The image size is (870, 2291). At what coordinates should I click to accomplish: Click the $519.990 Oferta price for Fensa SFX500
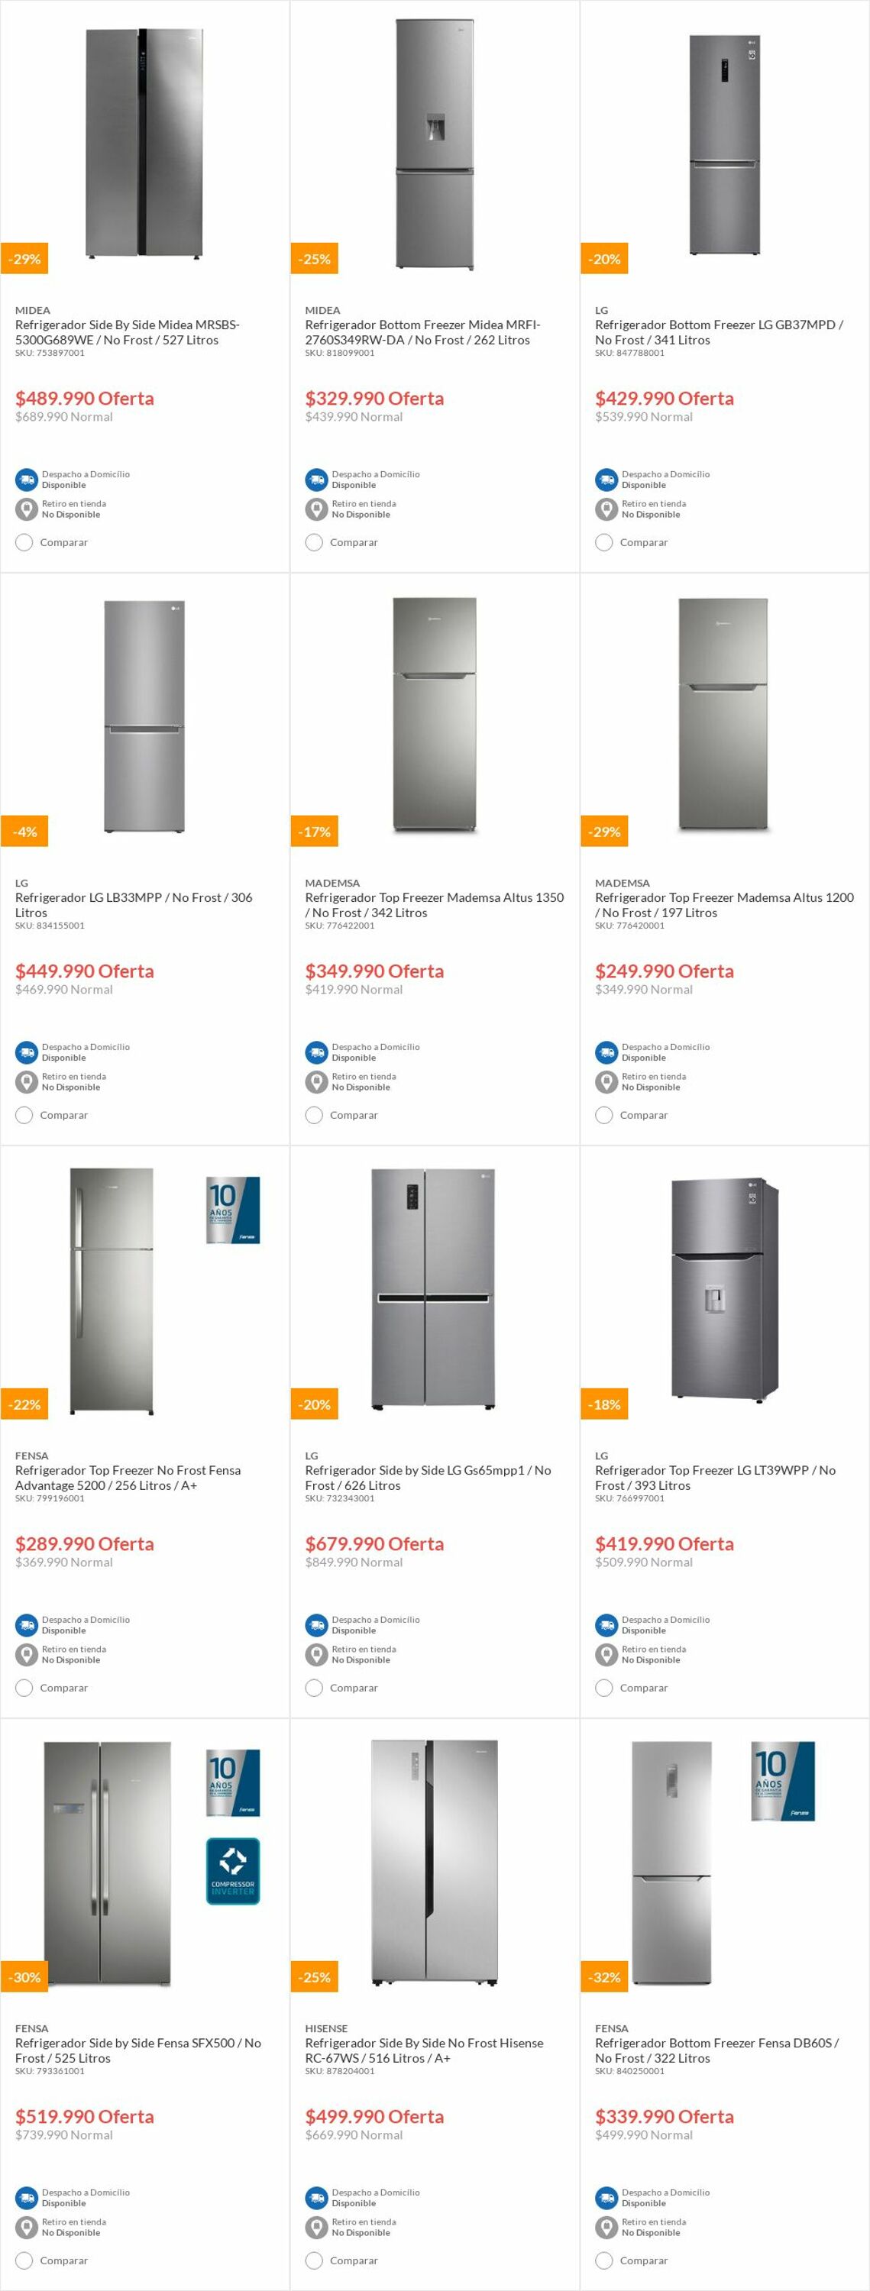[x=85, y=2116]
